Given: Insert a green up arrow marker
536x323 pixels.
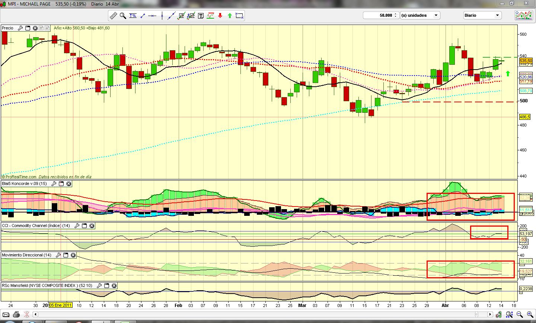Looking at the screenshot, I should pyautogui.click(x=230, y=16).
